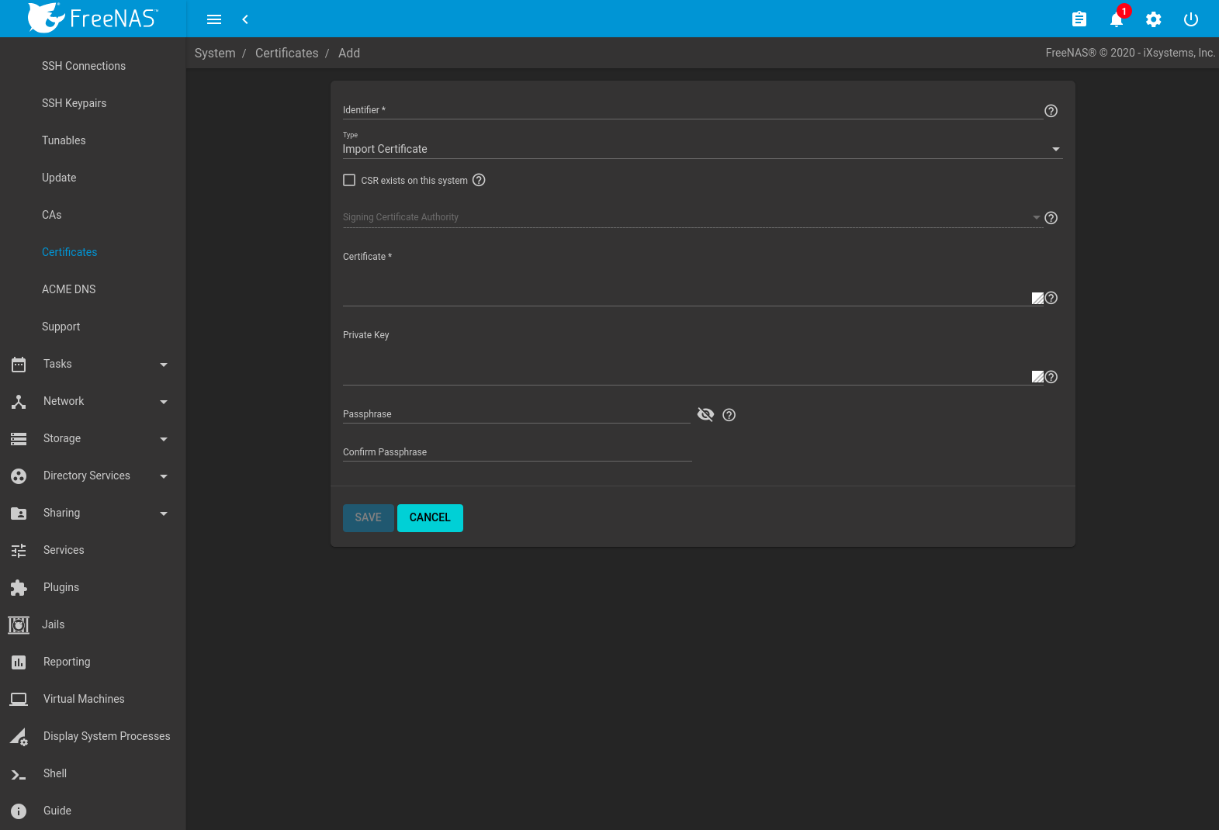Click help icon beside Private Key field
This screenshot has height=830, width=1219.
pyautogui.click(x=1051, y=377)
